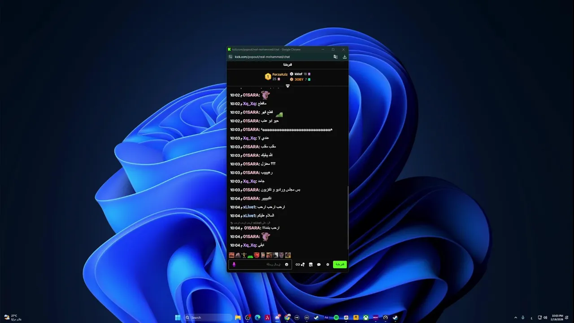Select the red-face quick emote
574x323 pixels.
click(257, 255)
